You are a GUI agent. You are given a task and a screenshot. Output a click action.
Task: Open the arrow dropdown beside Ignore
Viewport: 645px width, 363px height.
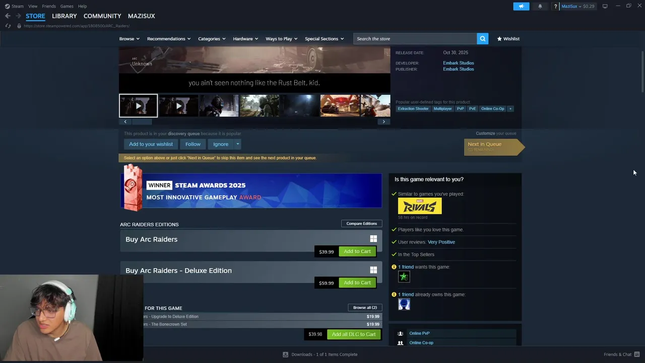click(x=237, y=144)
